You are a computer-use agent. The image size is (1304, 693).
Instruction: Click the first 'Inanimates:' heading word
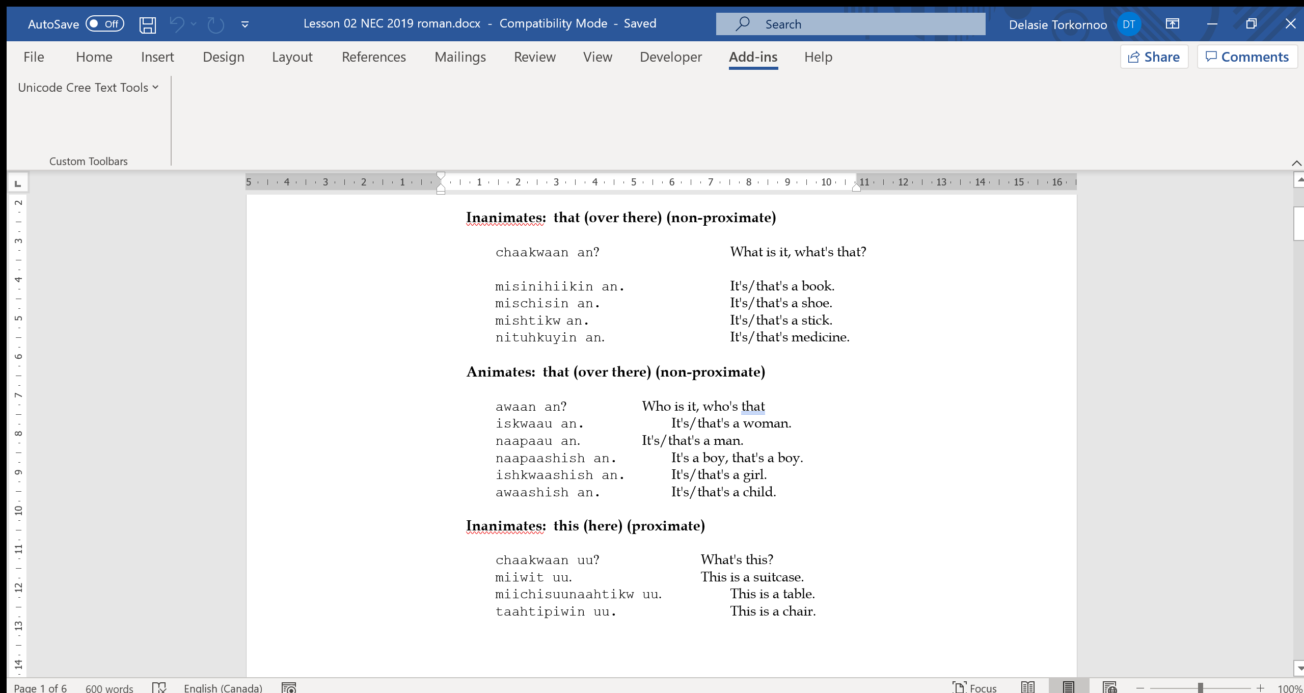[506, 218]
